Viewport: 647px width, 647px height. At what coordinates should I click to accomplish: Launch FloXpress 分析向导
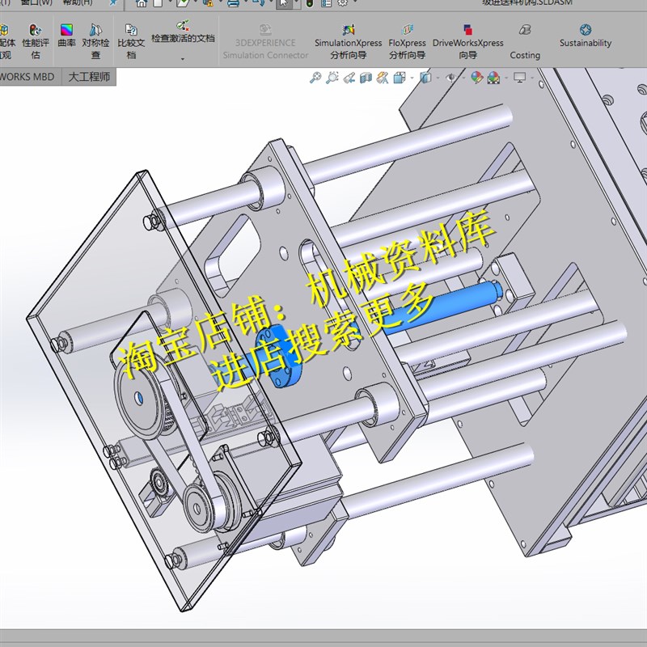[407, 41]
